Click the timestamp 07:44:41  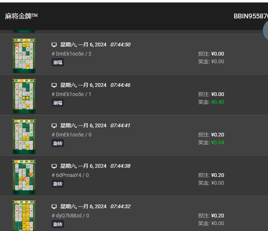pos(120,125)
